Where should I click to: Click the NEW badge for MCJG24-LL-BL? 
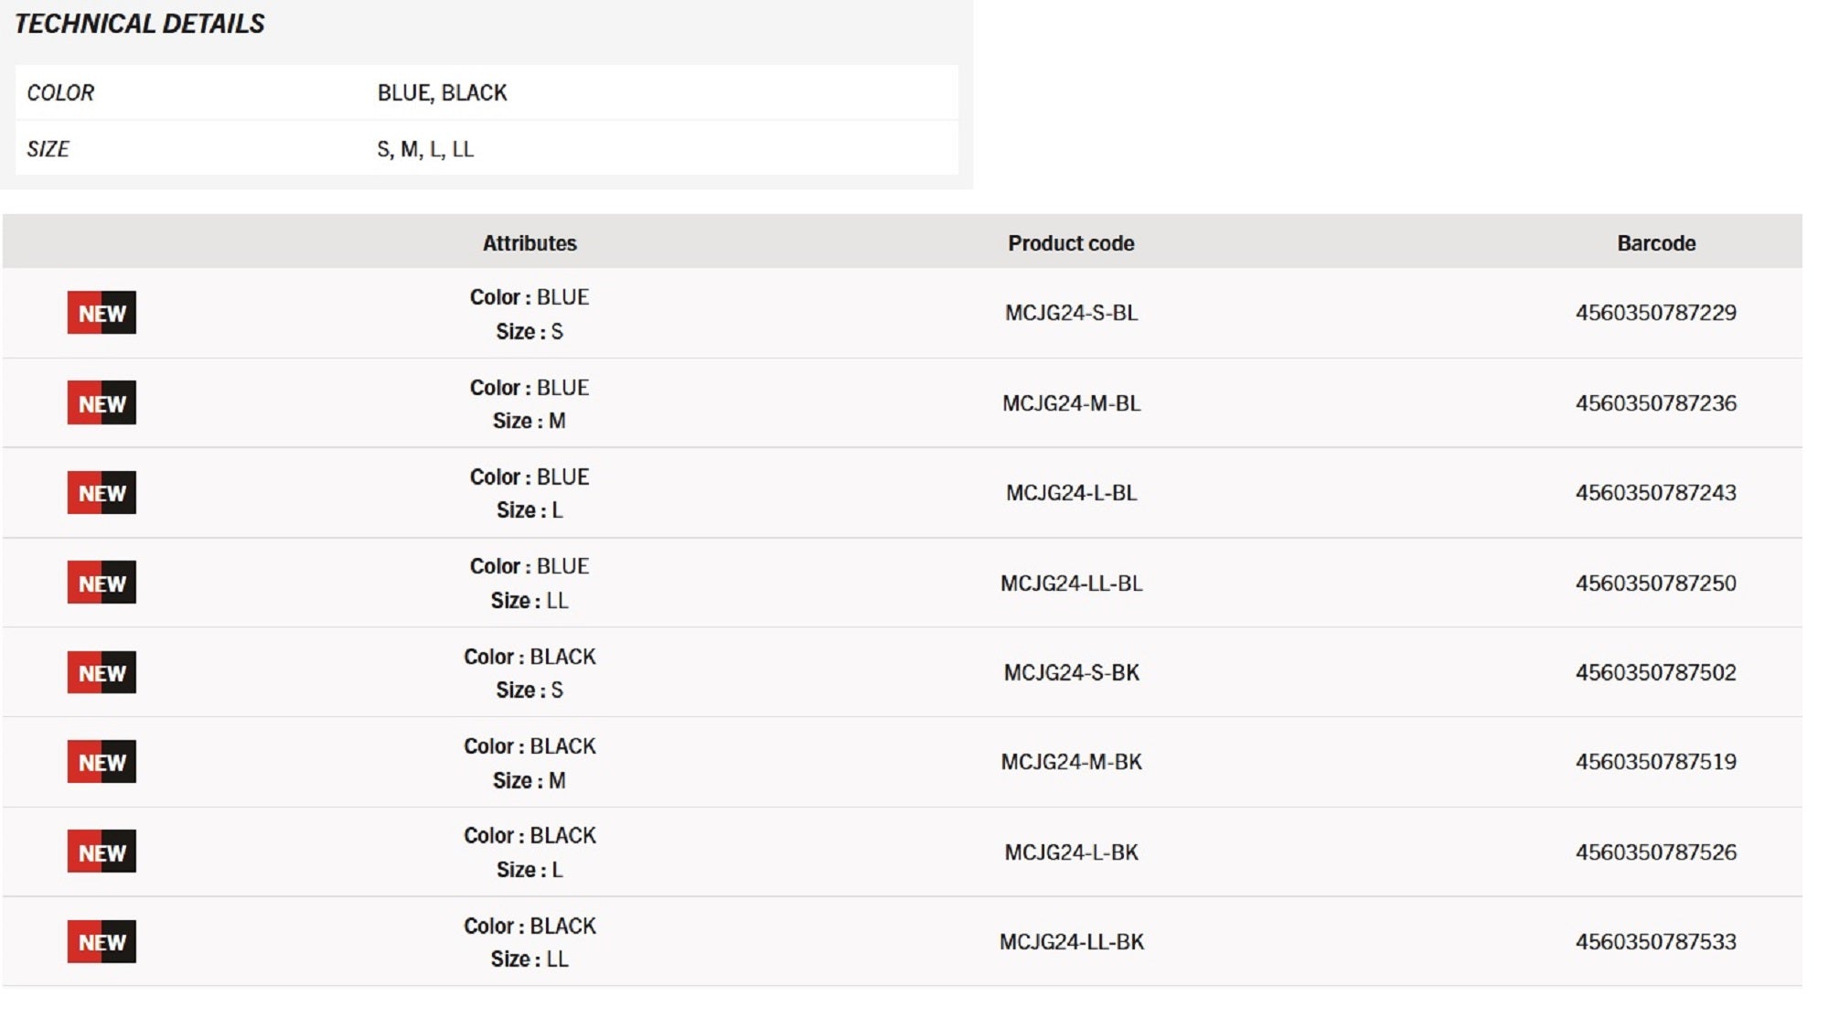102,583
